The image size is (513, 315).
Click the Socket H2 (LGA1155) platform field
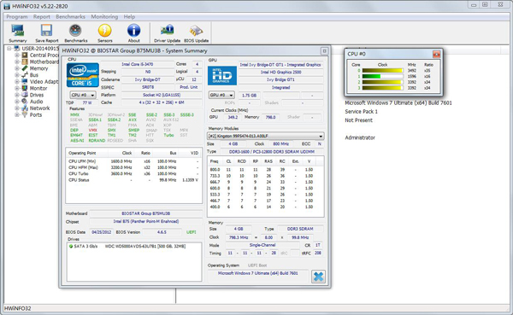pos(162,95)
